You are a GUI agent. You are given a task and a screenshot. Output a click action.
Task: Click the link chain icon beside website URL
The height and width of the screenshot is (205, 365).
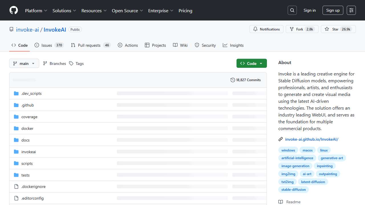[281, 139]
